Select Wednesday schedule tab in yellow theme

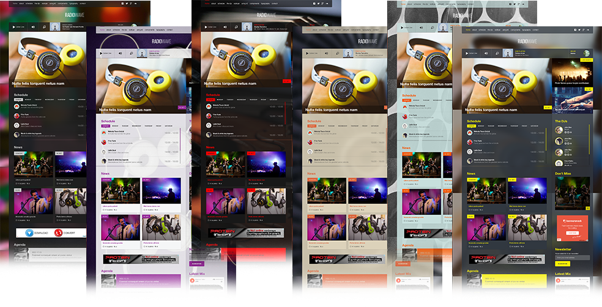tap(502, 126)
